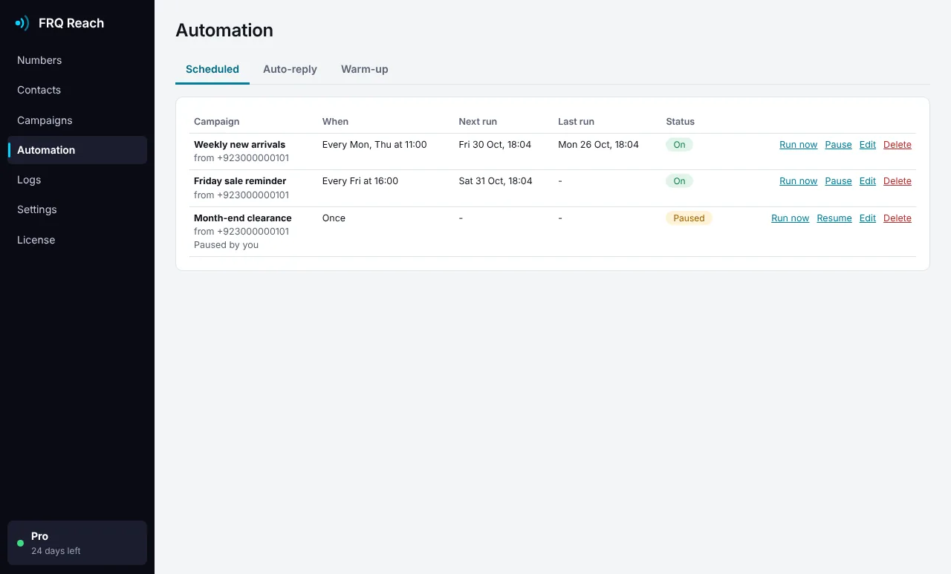Click the 'Once' schedule value

click(x=334, y=218)
